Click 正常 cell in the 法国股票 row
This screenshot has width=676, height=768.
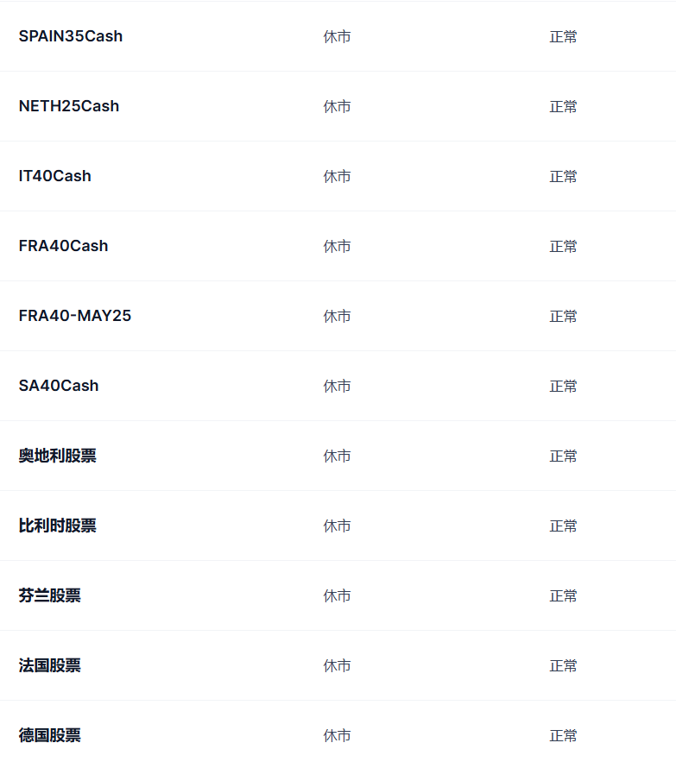pos(563,666)
